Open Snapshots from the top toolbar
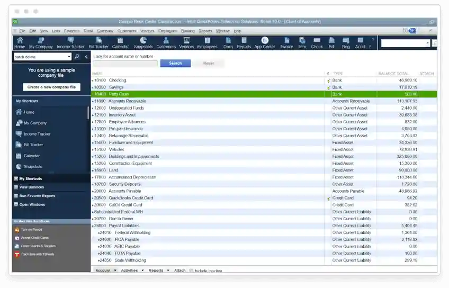 (143, 43)
